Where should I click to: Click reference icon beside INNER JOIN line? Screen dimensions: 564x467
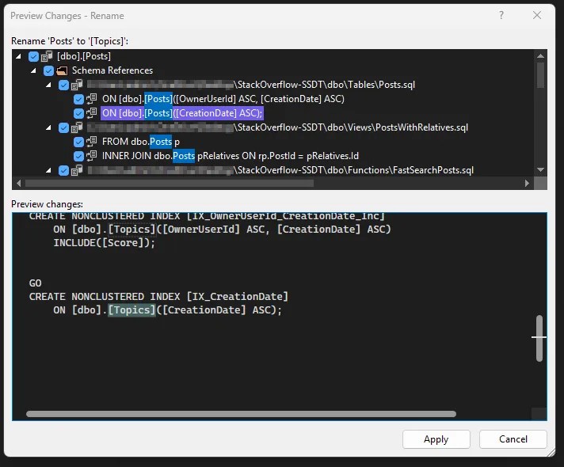92,156
